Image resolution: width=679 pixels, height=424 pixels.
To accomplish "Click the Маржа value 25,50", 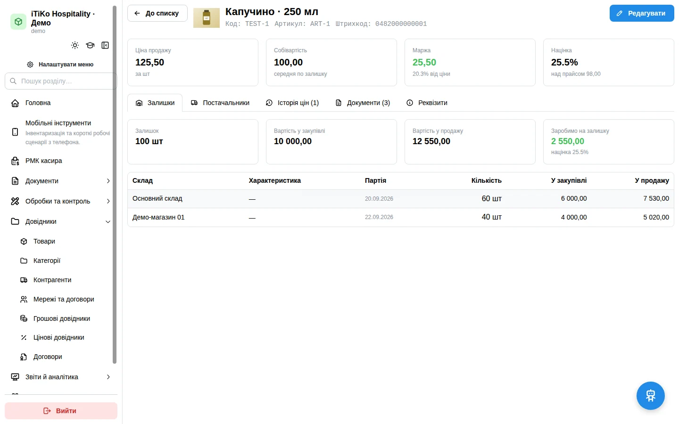I will pyautogui.click(x=424, y=62).
